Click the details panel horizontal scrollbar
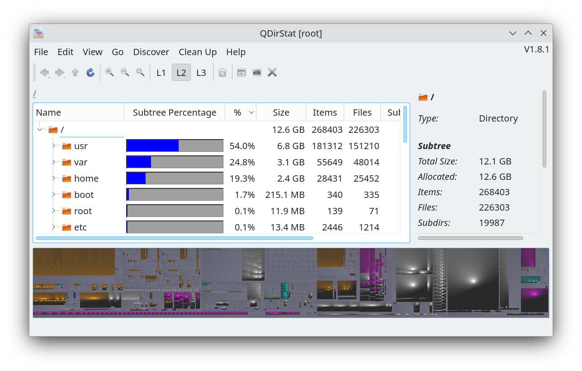 (x=470, y=238)
